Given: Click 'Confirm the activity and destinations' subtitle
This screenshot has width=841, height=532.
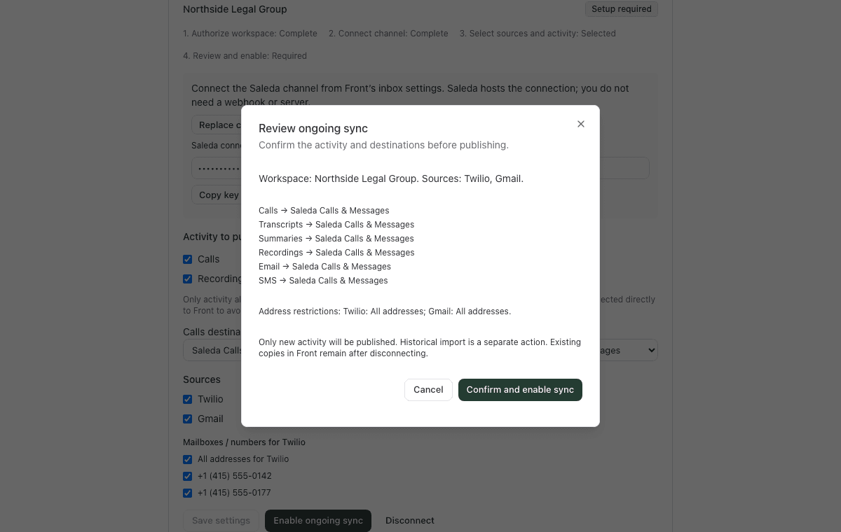Looking at the screenshot, I should 383,146.
